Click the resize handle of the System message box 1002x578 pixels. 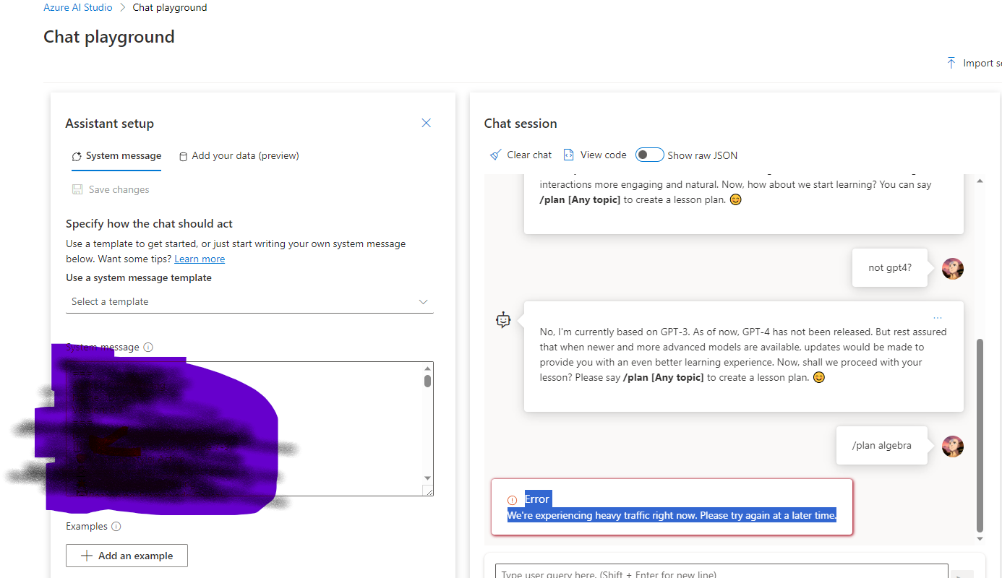pyautogui.click(x=428, y=491)
